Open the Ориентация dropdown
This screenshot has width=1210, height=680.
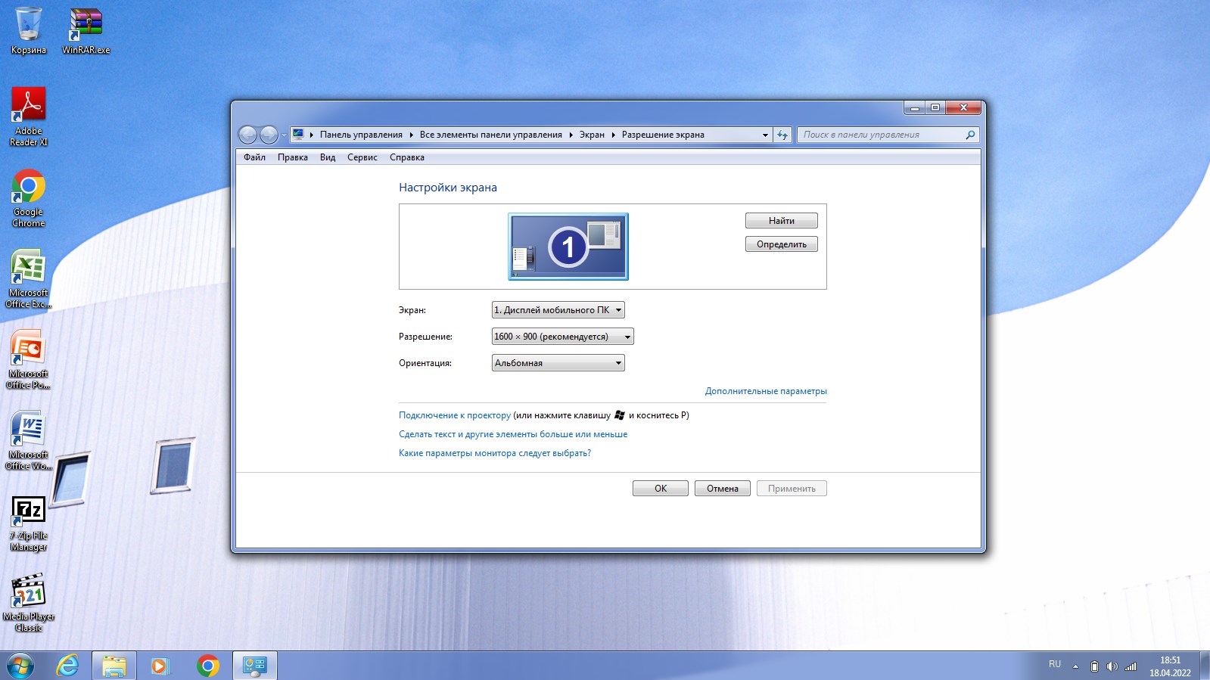tap(558, 363)
